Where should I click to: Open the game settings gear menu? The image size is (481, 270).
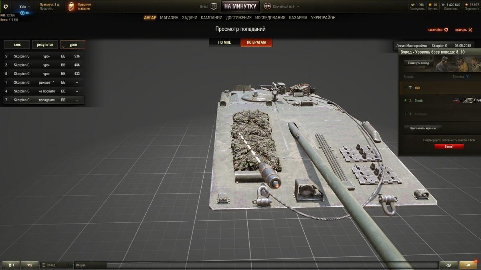point(6,6)
